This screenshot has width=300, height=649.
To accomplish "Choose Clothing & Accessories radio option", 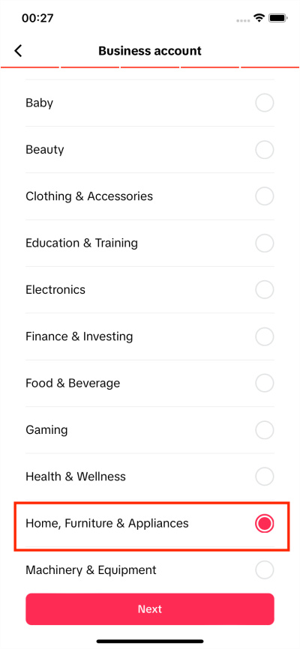I will pyautogui.click(x=264, y=196).
